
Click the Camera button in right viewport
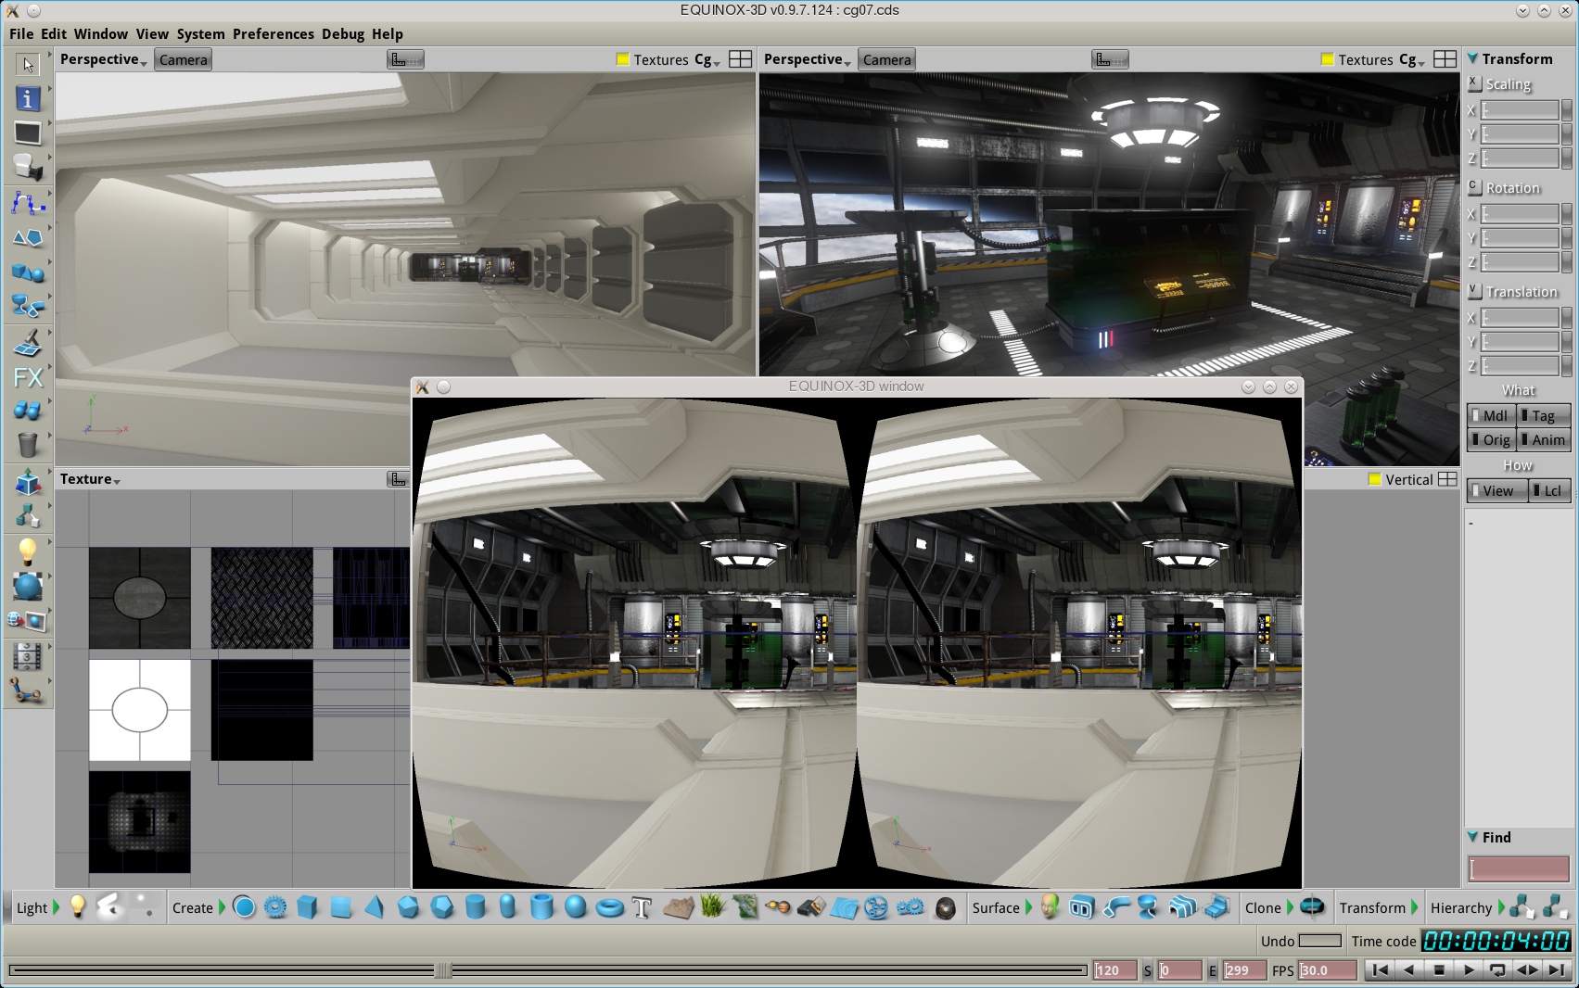[x=886, y=60]
